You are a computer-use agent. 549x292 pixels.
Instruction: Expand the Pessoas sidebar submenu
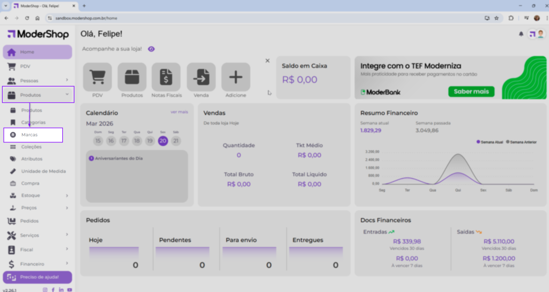[x=66, y=80]
